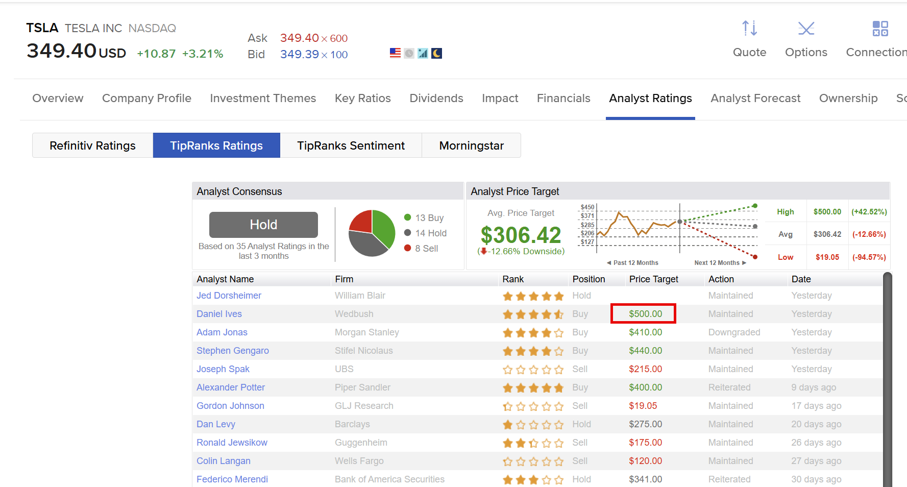Open analyst Alexander Potter link
Image resolution: width=907 pixels, height=487 pixels.
tap(231, 387)
